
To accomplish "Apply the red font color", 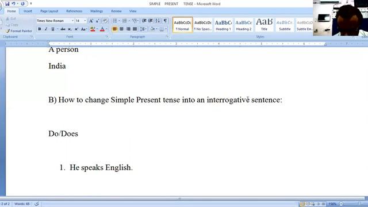I will [x=102, y=29].
